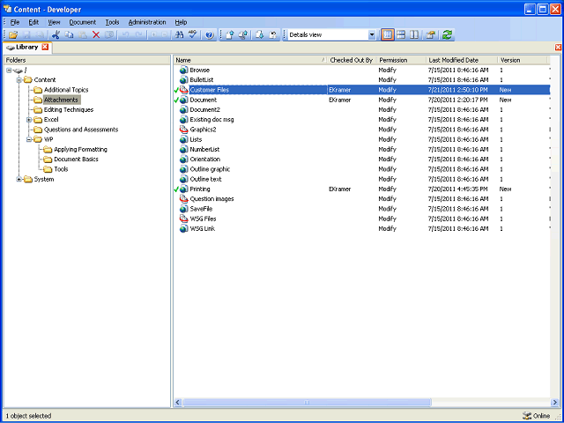Select the Tools folder in the tree
This screenshot has height=423, width=564.
point(61,169)
